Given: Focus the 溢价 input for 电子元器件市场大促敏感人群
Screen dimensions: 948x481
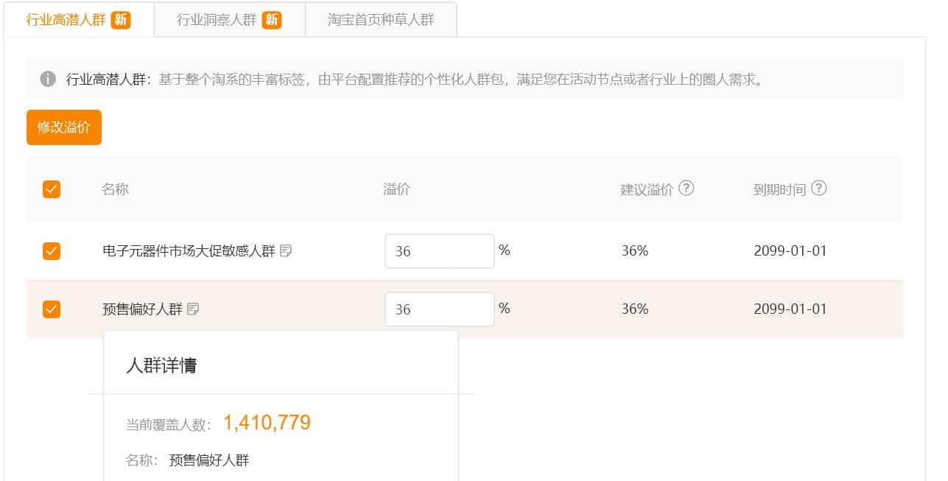Looking at the screenshot, I should tap(439, 251).
